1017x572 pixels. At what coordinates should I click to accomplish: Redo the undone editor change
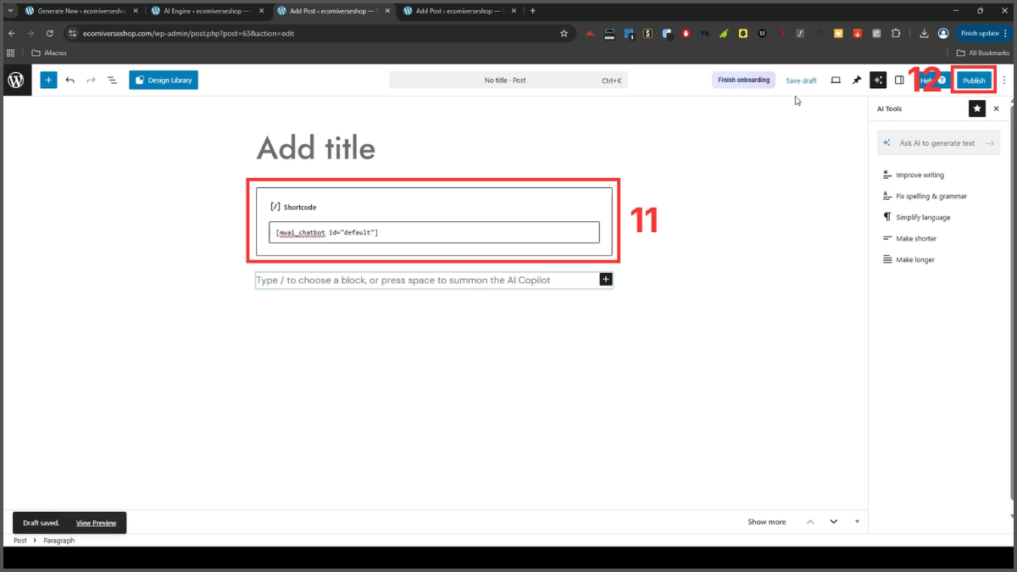[91, 81]
